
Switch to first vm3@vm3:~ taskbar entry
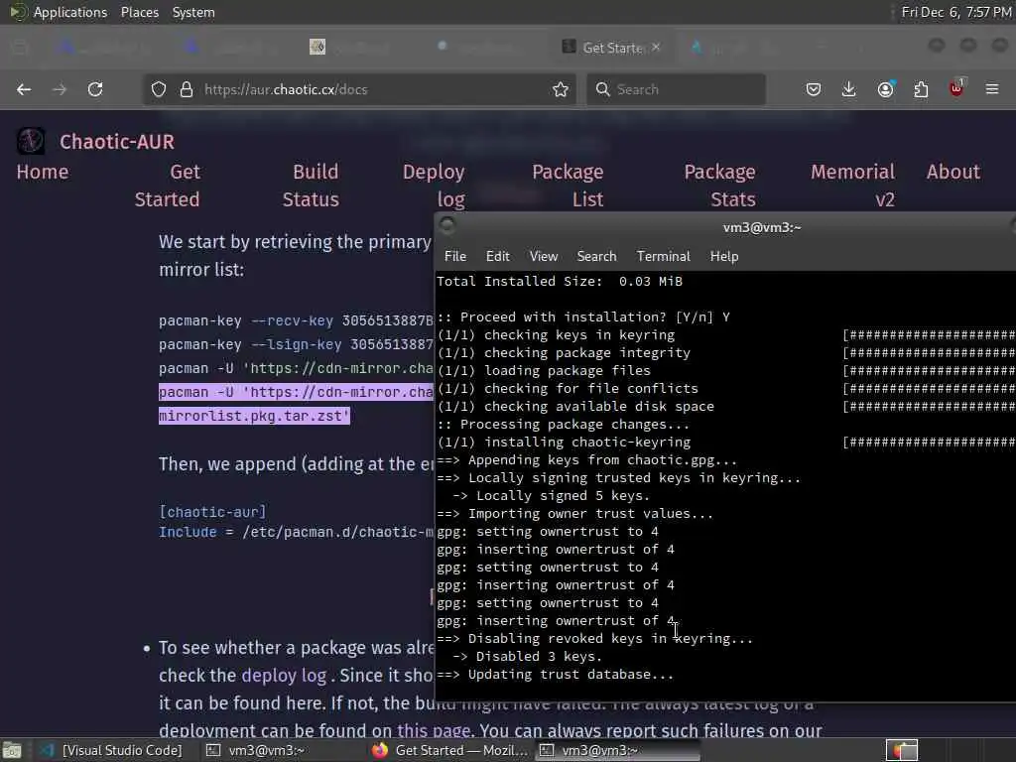tap(256, 750)
